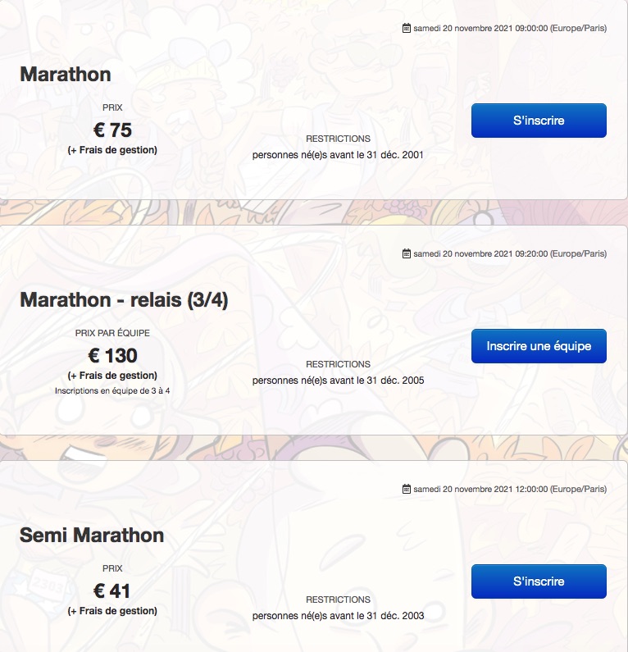Click restriction text ending 31 déc. 2003
The width and height of the screenshot is (628, 652).
click(339, 616)
